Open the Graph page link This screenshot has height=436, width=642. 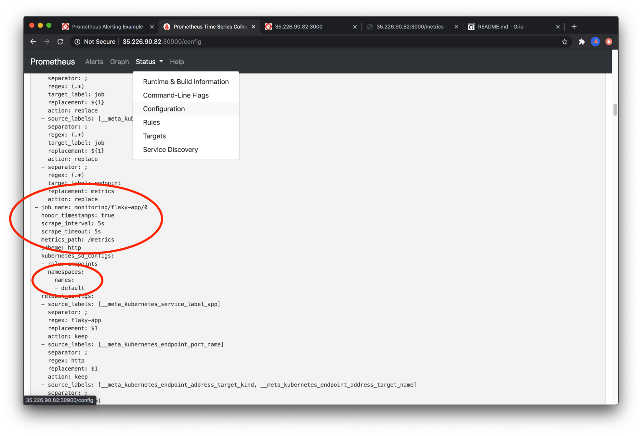pyautogui.click(x=119, y=61)
